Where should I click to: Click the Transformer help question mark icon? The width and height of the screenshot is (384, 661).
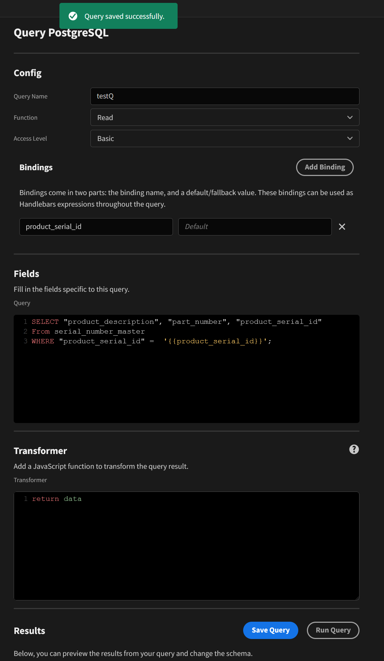click(x=354, y=449)
